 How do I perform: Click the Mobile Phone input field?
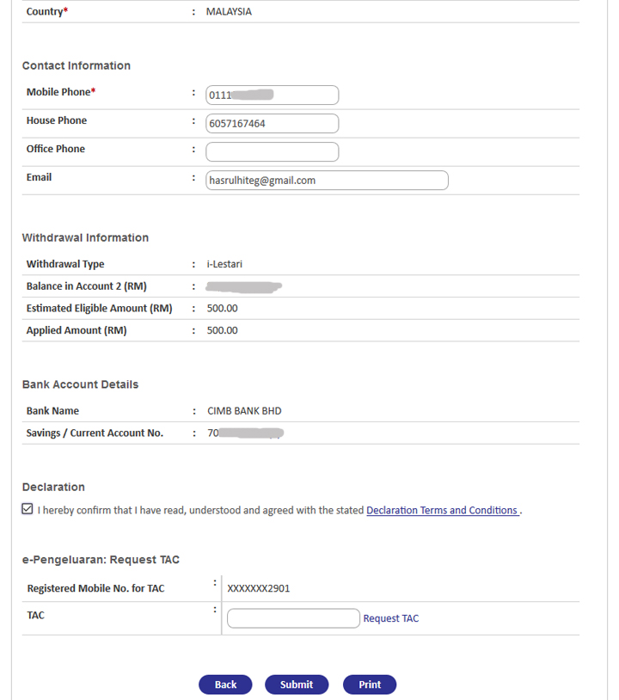[x=272, y=95]
